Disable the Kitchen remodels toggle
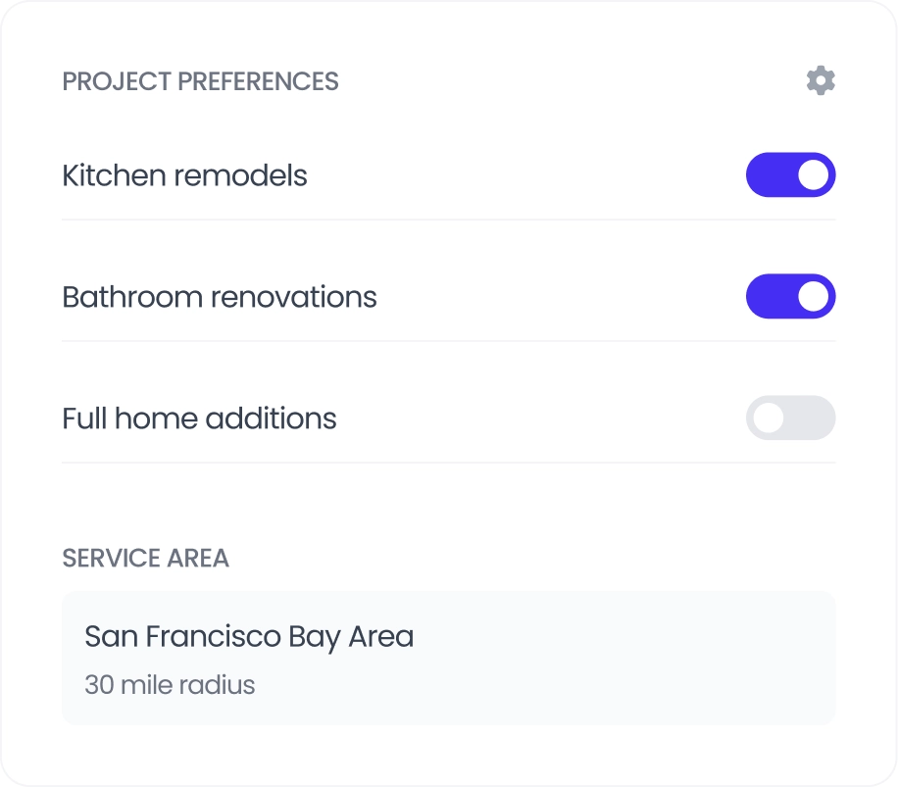 [x=790, y=174]
